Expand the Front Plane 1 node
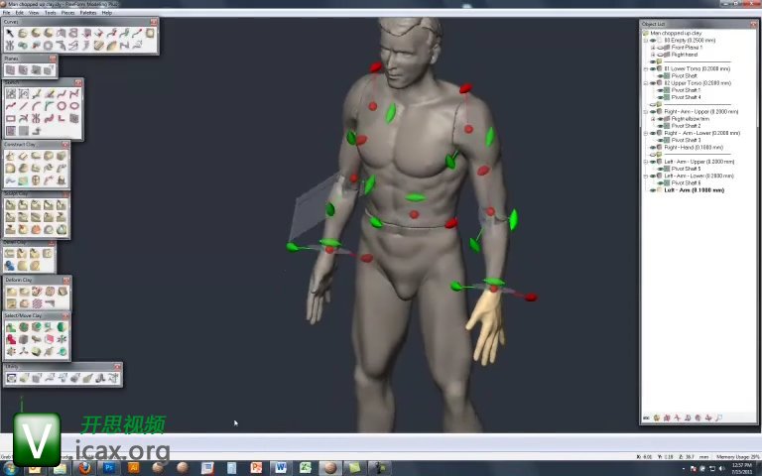The width and height of the screenshot is (762, 476). point(653,48)
